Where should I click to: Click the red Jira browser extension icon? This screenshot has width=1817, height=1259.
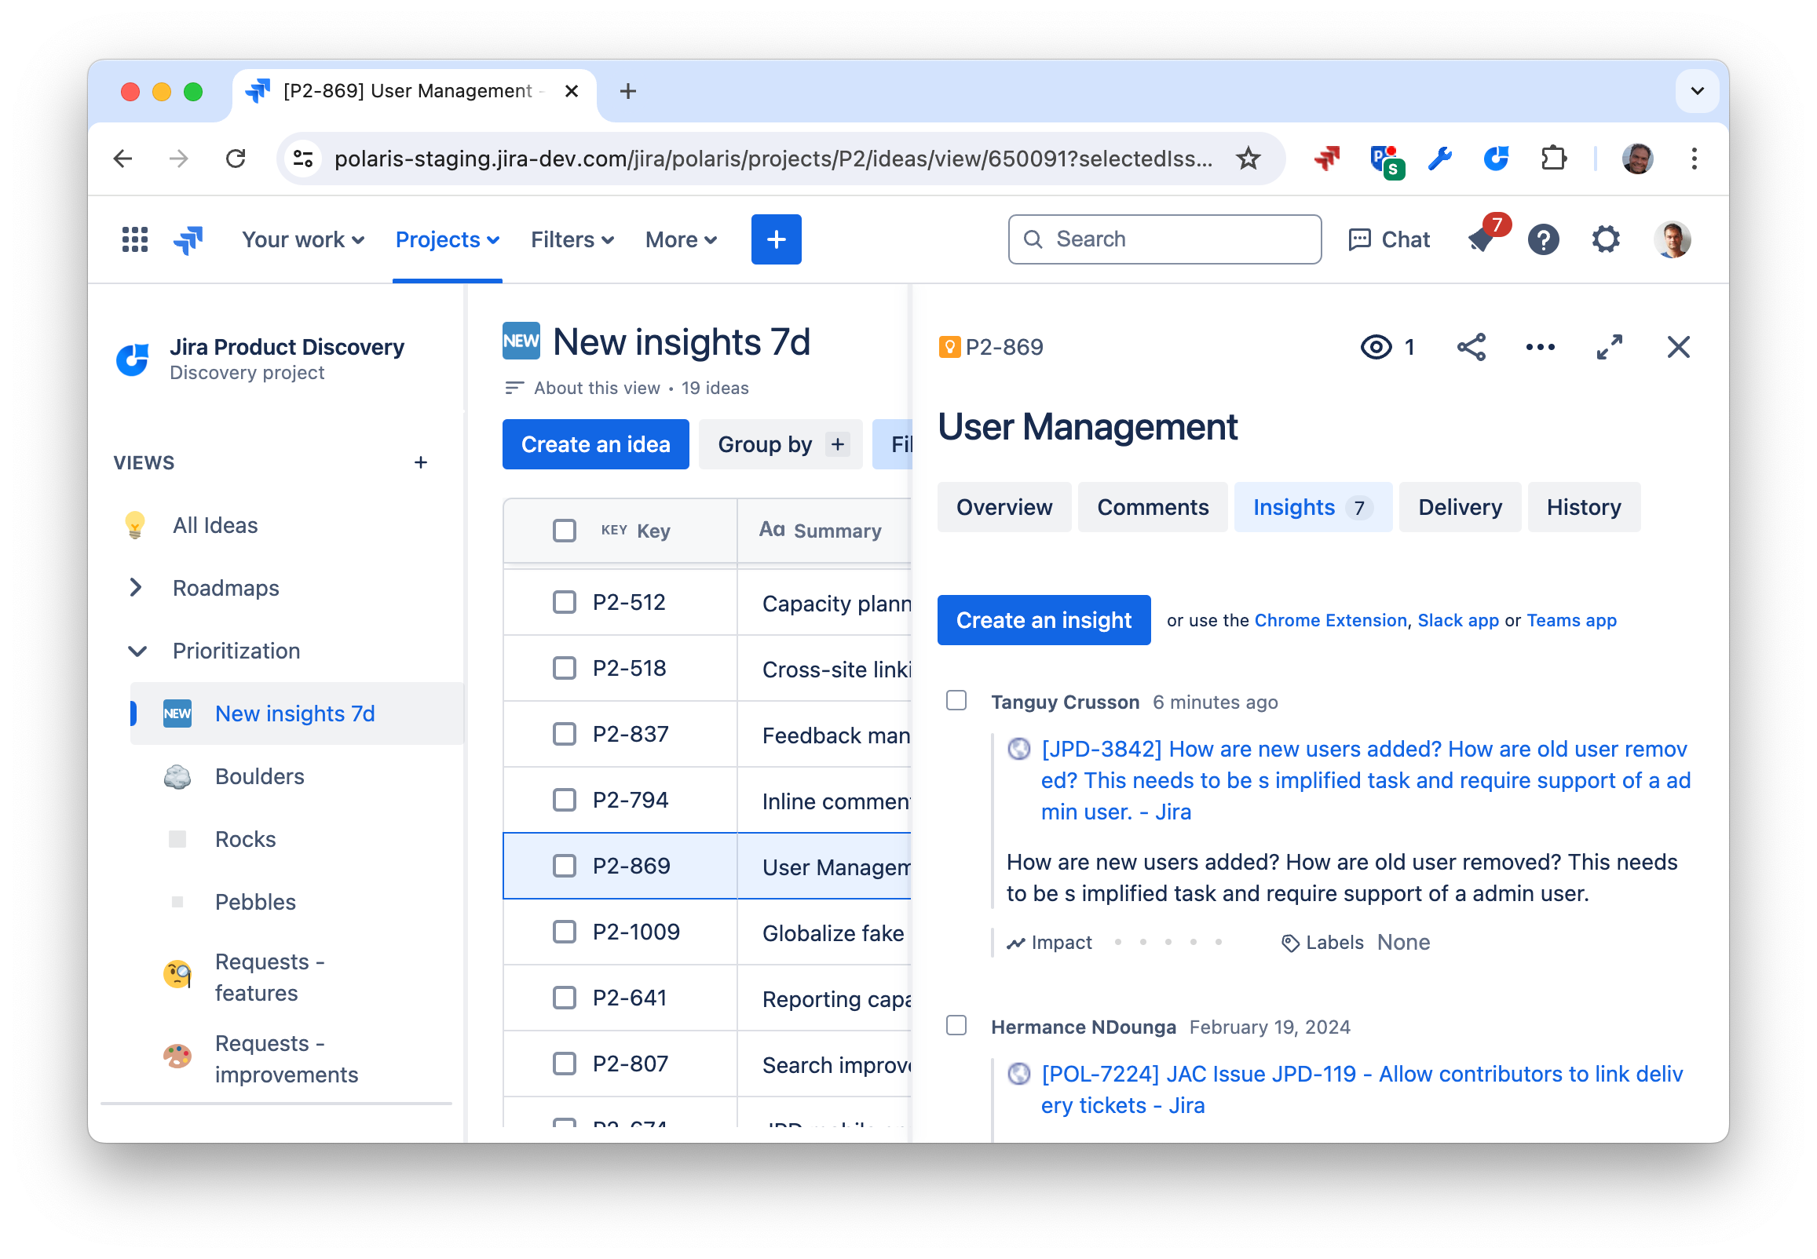pos(1326,159)
